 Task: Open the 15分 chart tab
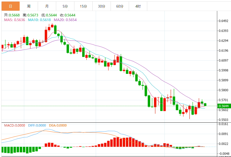tap(84, 6)
